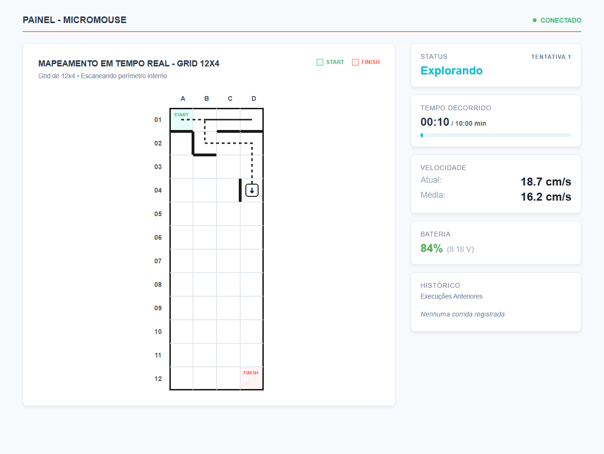Image resolution: width=604 pixels, height=454 pixels.
Task: Click the HISTÓRICO card heading
Action: pyautogui.click(x=440, y=285)
